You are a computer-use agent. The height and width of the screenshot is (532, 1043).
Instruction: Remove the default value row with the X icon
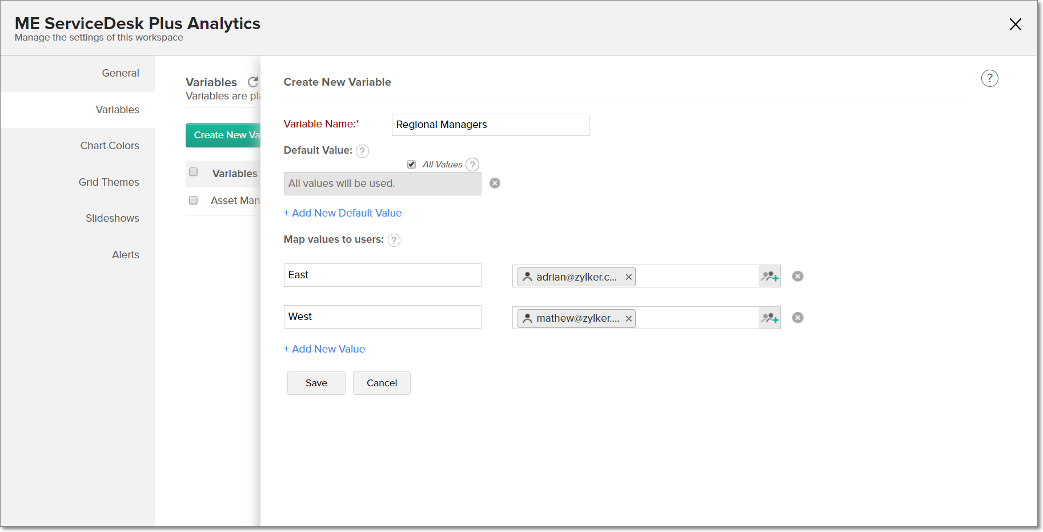pyautogui.click(x=495, y=183)
